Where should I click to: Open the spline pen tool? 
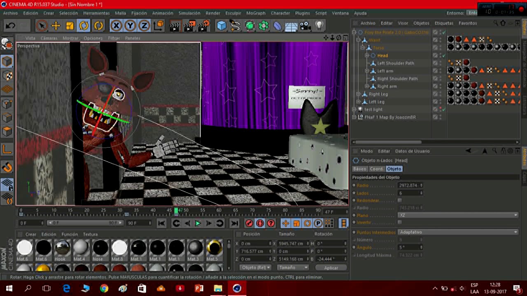236,25
